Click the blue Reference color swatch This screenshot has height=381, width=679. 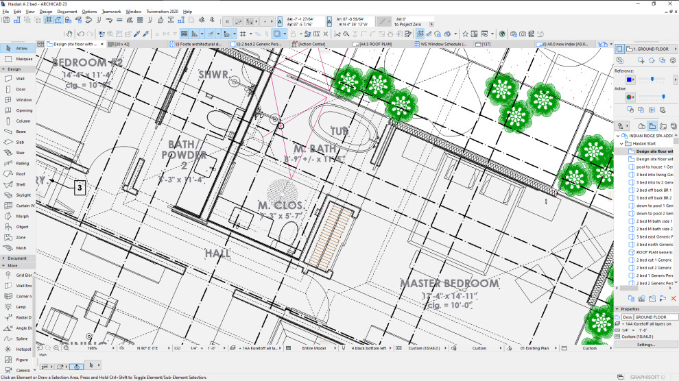point(629,79)
